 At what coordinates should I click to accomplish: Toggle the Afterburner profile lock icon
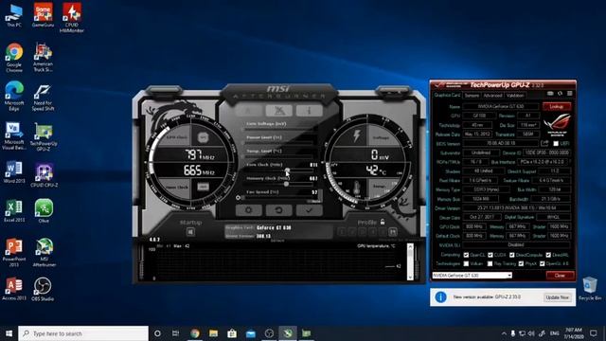(383, 222)
